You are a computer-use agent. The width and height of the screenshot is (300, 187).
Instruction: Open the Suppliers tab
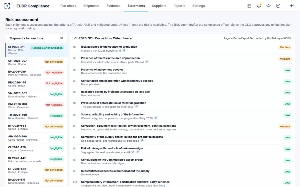pyautogui.click(x=159, y=6)
